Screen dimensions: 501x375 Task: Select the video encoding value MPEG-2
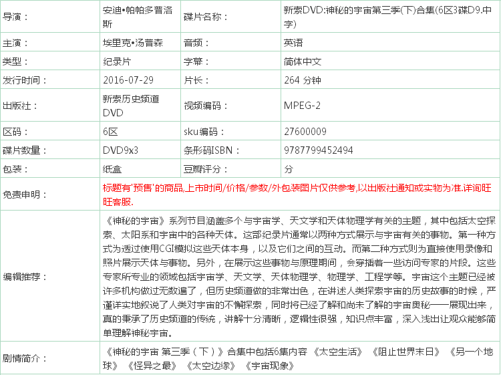click(302, 106)
